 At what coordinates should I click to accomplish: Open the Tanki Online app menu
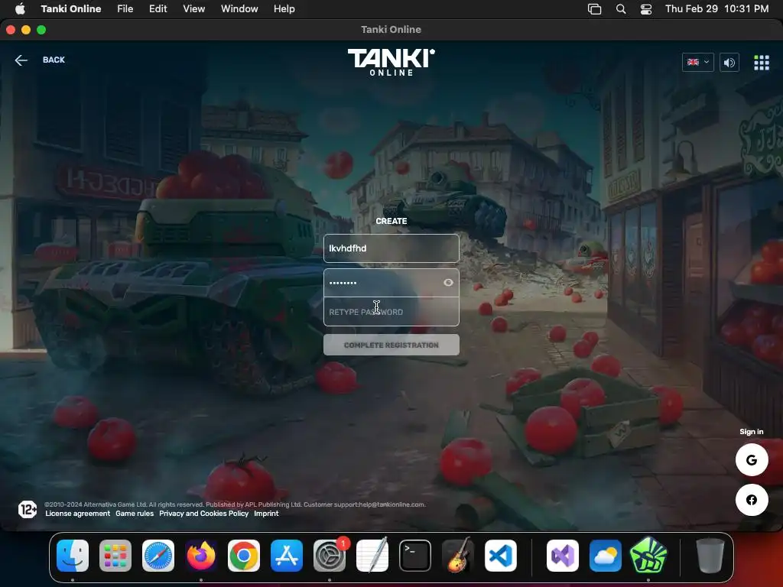[71, 8]
